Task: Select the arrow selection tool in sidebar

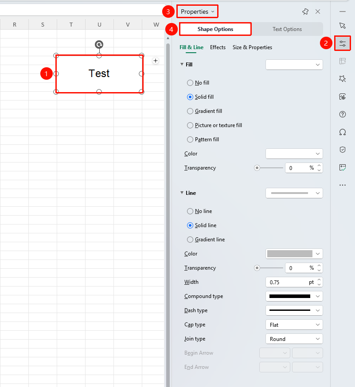Action: tap(343, 26)
